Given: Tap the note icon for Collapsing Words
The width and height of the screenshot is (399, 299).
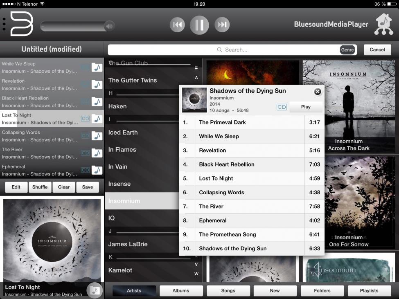Looking at the screenshot, I should (x=97, y=136).
